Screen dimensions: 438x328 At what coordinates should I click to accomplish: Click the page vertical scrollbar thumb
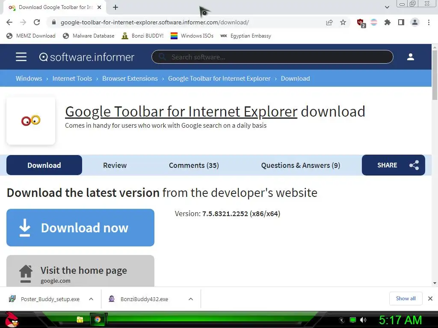(x=435, y=75)
